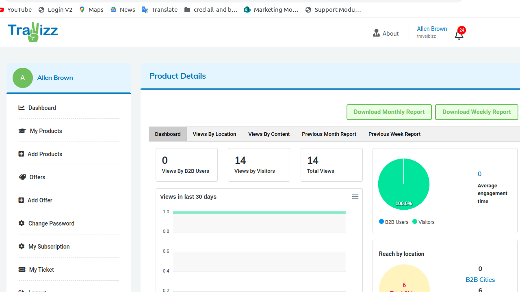The image size is (520, 292).
Task: Click the yellow Reach by location pie
Action: coord(404,278)
